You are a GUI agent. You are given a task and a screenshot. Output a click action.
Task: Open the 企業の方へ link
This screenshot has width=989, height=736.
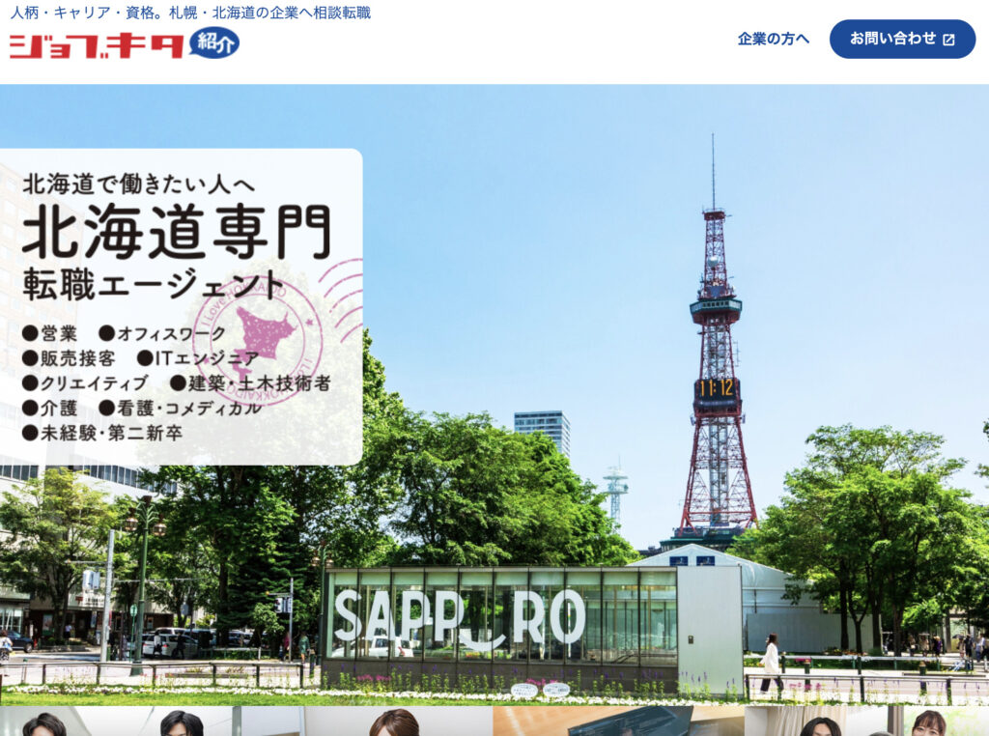[x=773, y=39]
